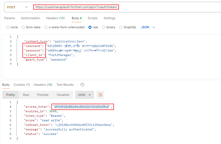Image resolution: width=221 pixels, height=144 pixels.
Task: Select the Preview view button
Action: point(43,95)
